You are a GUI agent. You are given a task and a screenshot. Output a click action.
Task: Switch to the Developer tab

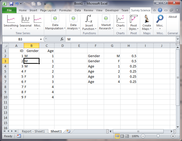click(112, 10)
